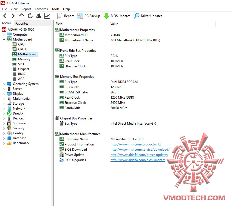Select the CPU chip icon in tree
Screen dimensions: 232x206
[x=15, y=44]
